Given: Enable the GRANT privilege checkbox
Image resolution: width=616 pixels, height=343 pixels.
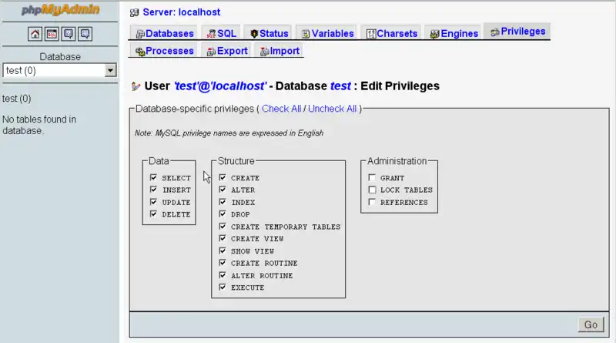Looking at the screenshot, I should click(x=372, y=177).
